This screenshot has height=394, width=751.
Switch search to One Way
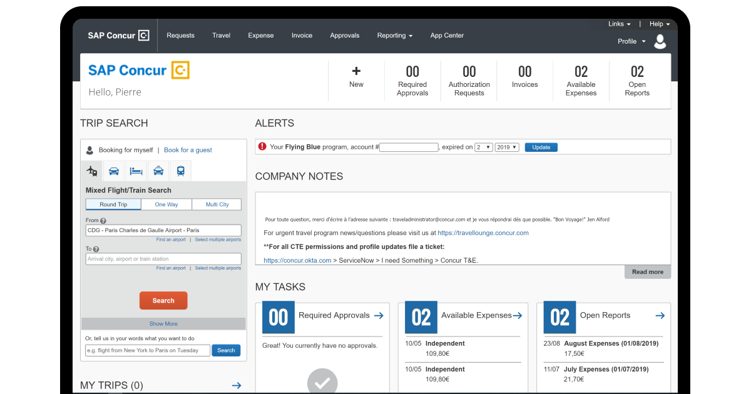click(x=166, y=204)
